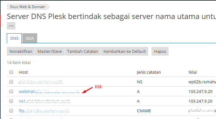Select the CNAME record type cell
Viewport: 216px width, 119px height.
coord(144,111)
